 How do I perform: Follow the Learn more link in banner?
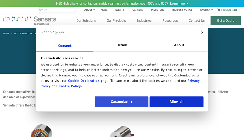(x=179, y=3)
